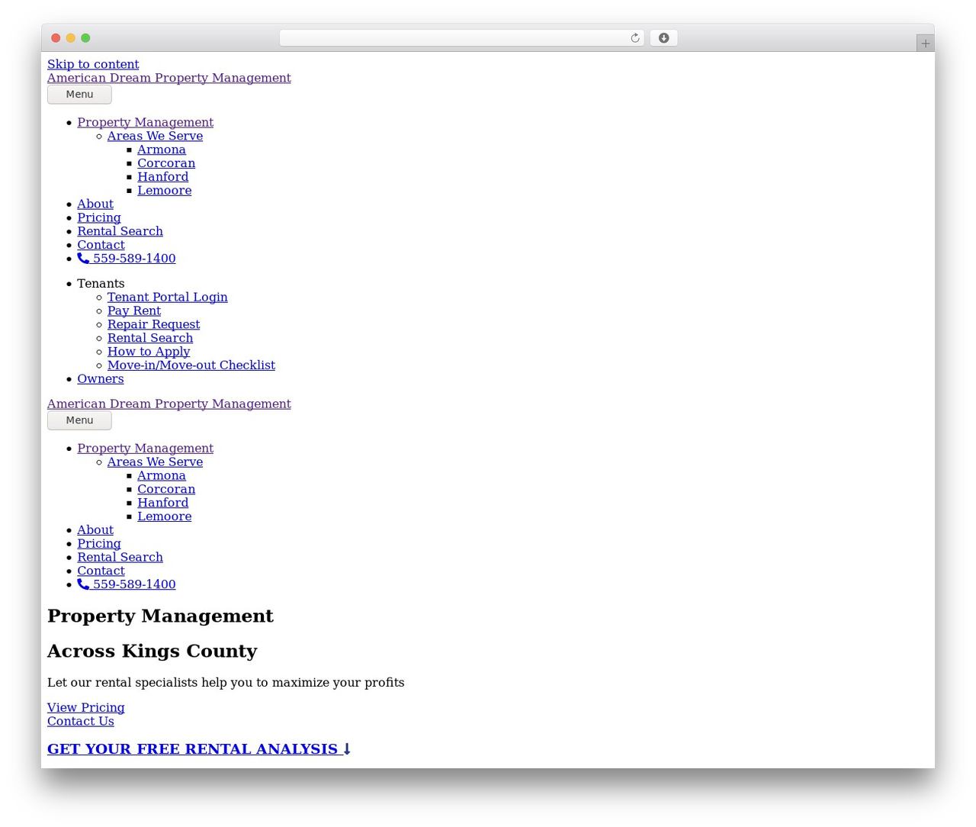Image resolution: width=976 pixels, height=827 pixels.
Task: Toggle the second Menu button above the headings
Action: pyautogui.click(x=79, y=420)
